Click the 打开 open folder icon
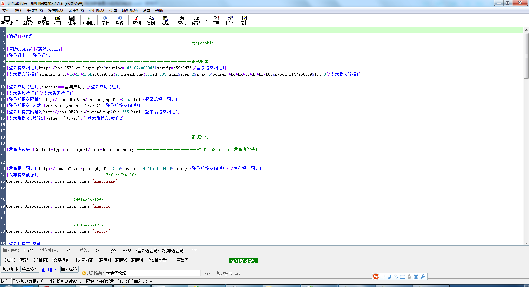 click(58, 19)
